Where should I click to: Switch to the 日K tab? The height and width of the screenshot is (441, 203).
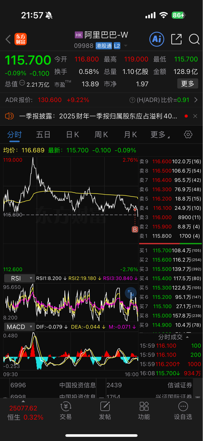click(72, 135)
